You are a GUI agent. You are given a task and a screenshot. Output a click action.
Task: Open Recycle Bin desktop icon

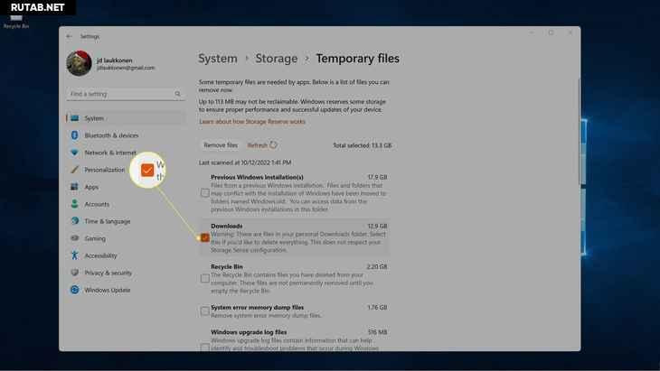[16, 21]
